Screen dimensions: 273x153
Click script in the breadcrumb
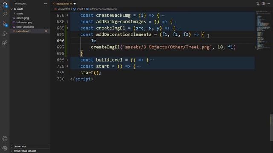tap(80, 9)
